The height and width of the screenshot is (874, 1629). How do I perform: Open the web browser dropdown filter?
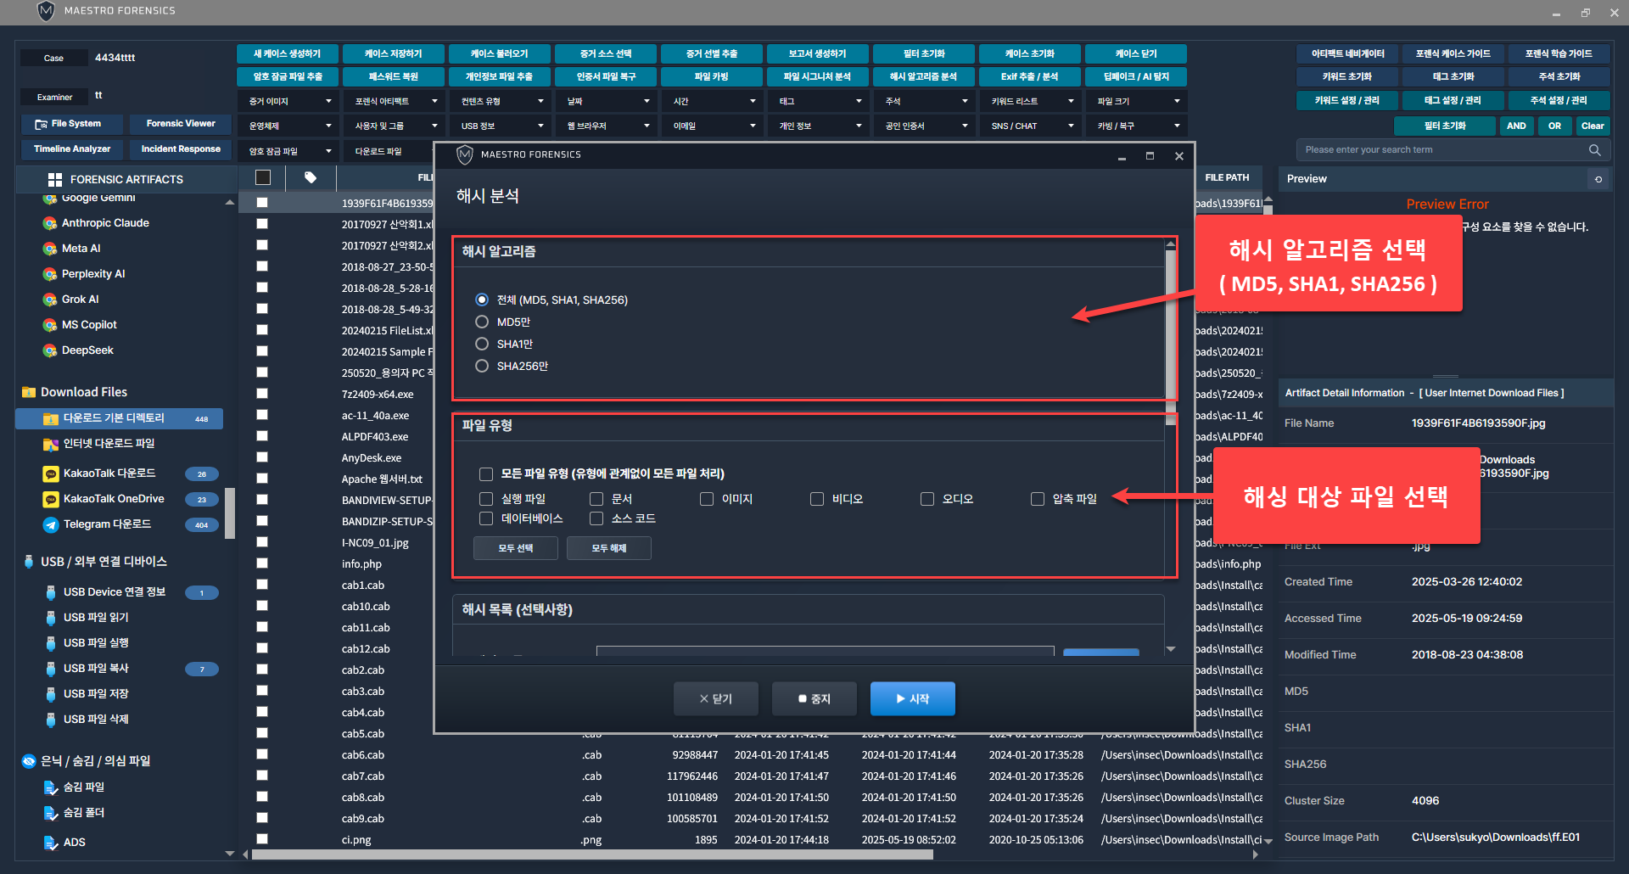point(607,126)
